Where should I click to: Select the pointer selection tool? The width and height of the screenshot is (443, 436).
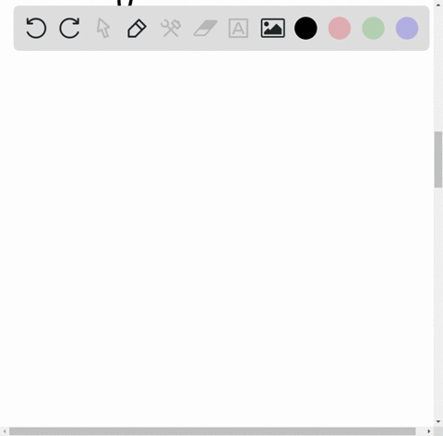pyautogui.click(x=103, y=28)
